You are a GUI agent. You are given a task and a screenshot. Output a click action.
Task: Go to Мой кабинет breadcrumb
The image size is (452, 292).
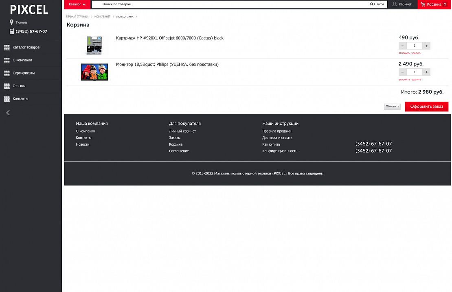point(102,17)
